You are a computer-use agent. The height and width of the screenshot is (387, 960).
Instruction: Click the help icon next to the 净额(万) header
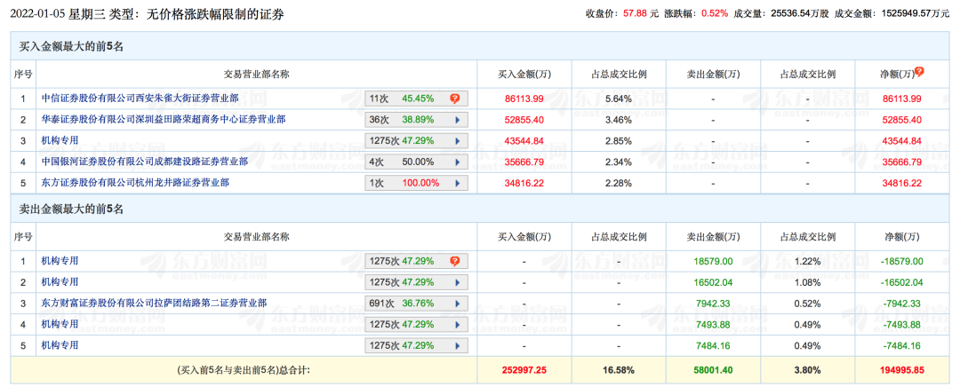(919, 71)
